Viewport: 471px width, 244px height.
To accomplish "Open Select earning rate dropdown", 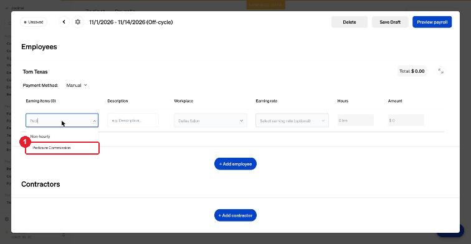I will point(292,120).
